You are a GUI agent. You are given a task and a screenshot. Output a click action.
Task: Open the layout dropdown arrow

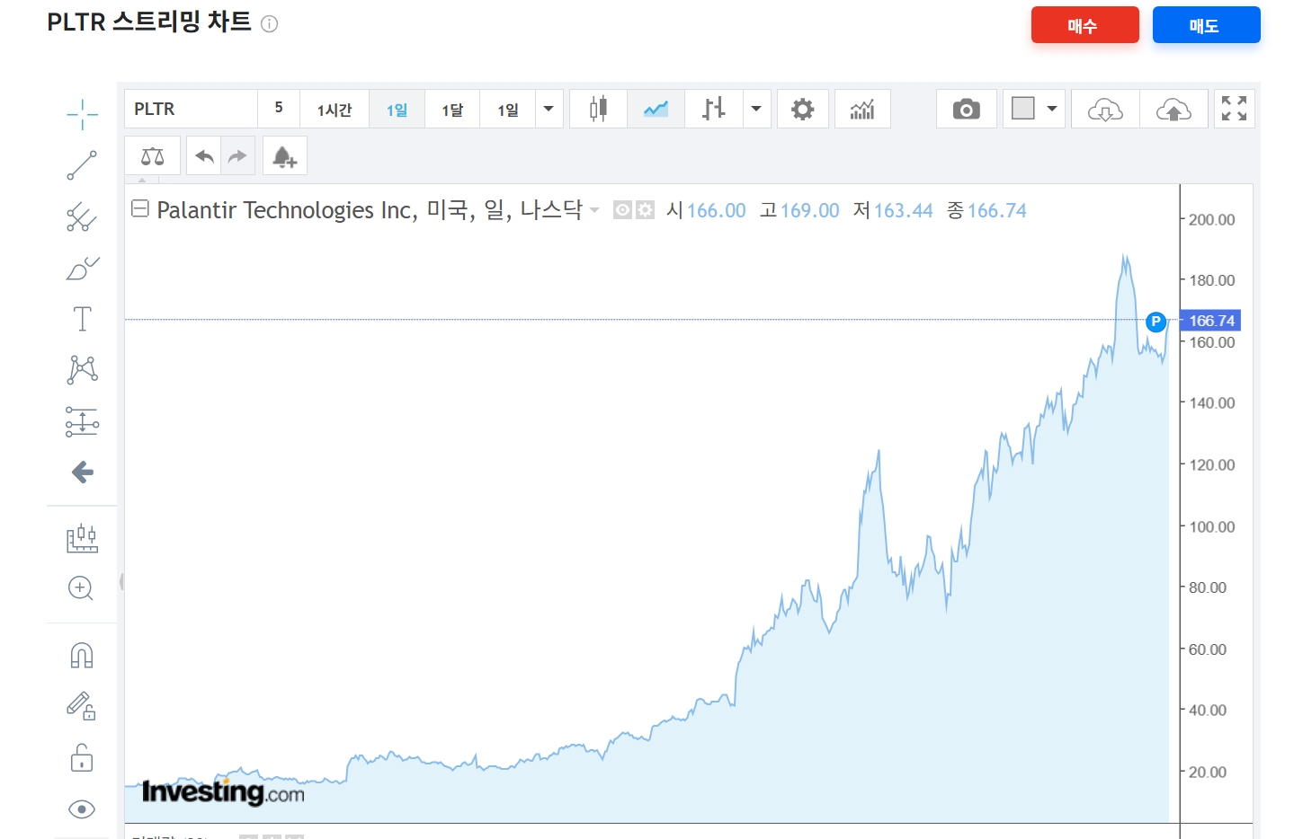coord(1052,109)
